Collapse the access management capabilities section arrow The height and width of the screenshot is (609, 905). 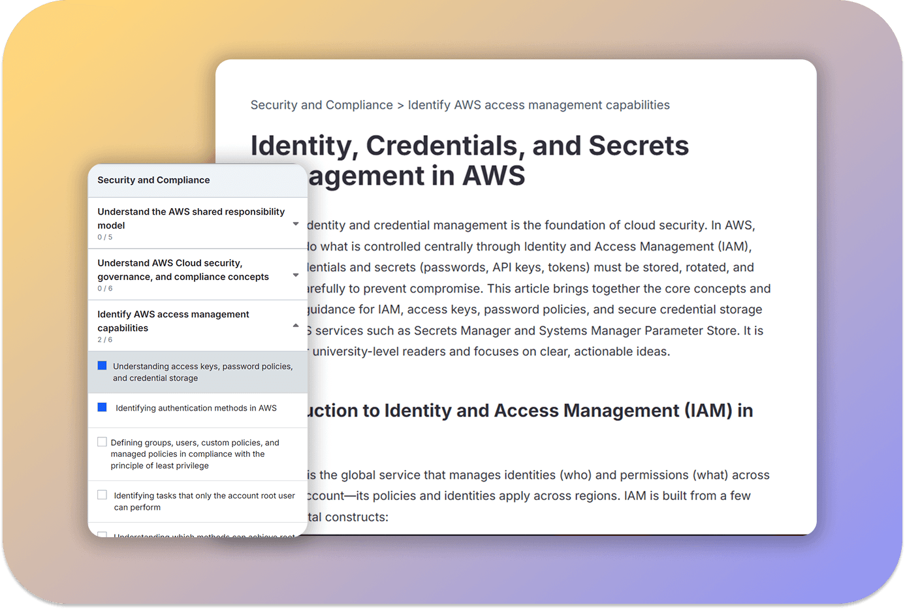click(x=296, y=325)
